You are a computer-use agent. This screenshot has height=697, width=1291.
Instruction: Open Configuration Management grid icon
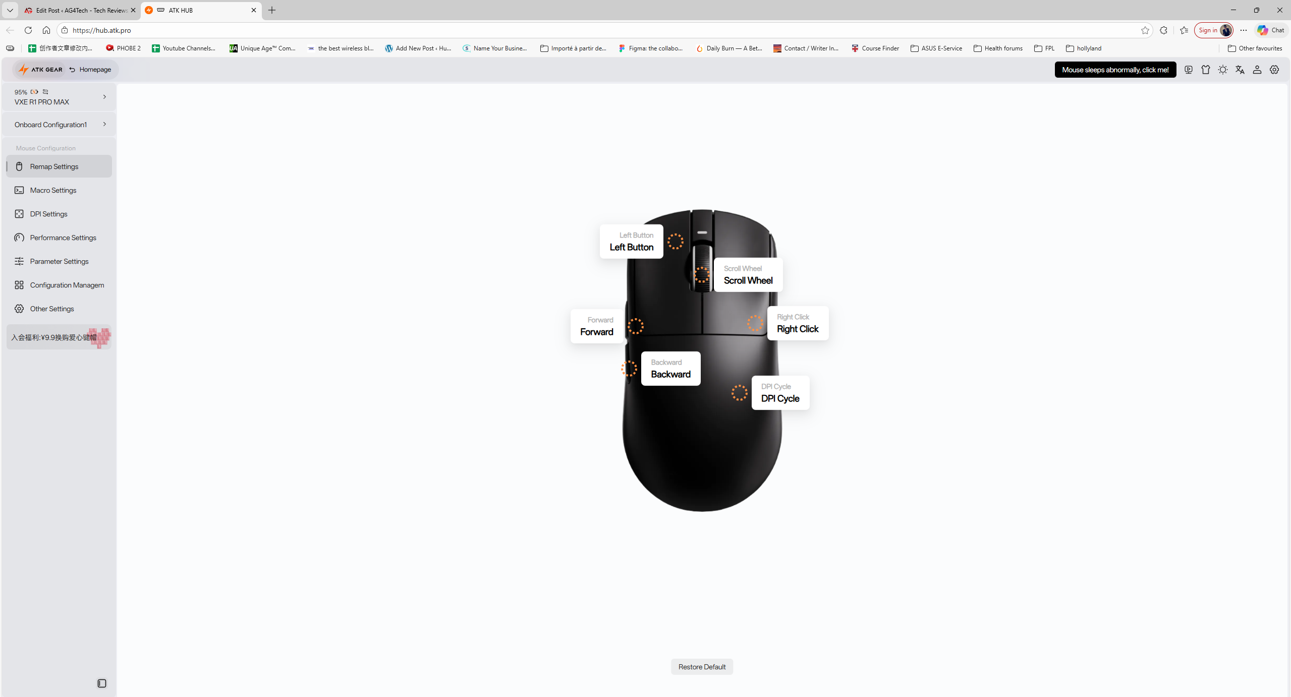19,285
